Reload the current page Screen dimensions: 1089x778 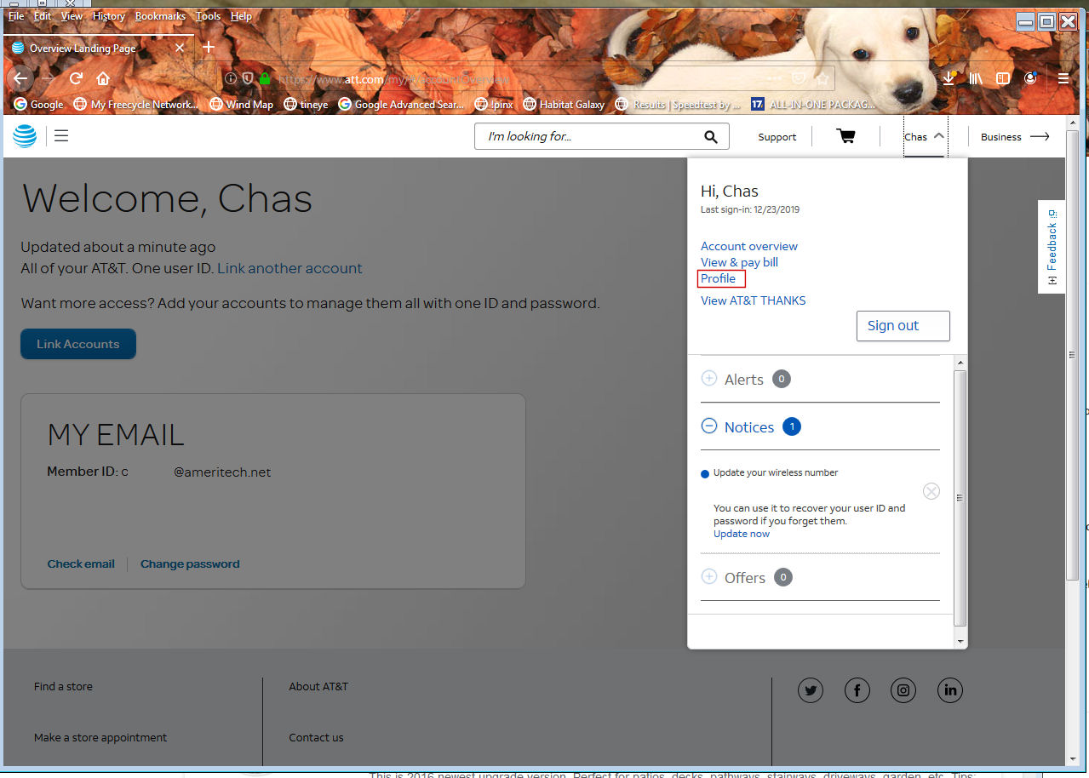pos(76,78)
